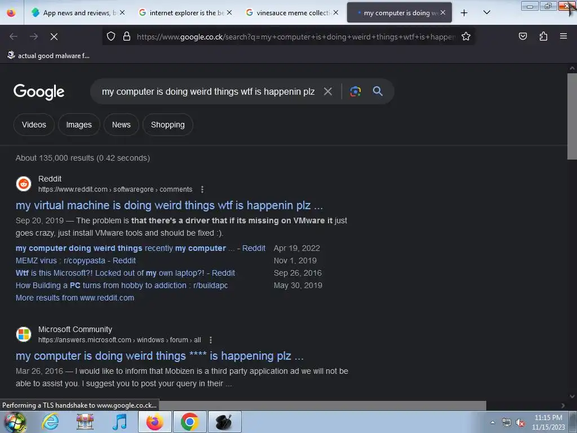Submit search with magnifier icon
This screenshot has height=433, width=577.
(x=378, y=91)
